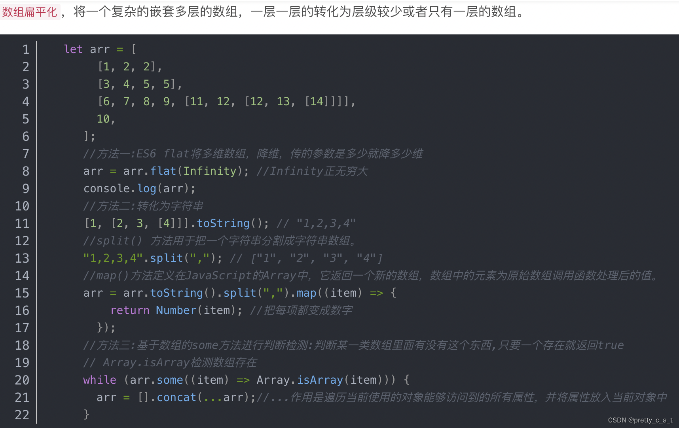Click 'flat(Infinity)' call on line 8
Viewport: 679px width, 428px height.
click(196, 171)
